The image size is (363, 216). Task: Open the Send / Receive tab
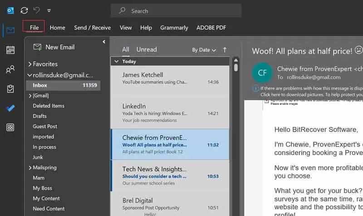tap(92, 28)
